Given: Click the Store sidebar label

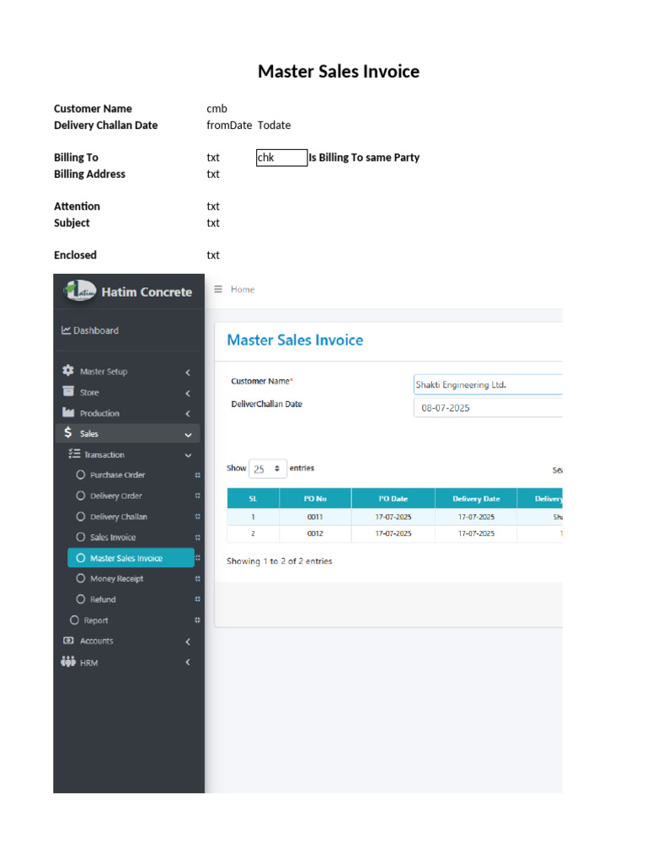Looking at the screenshot, I should pyautogui.click(x=89, y=393).
